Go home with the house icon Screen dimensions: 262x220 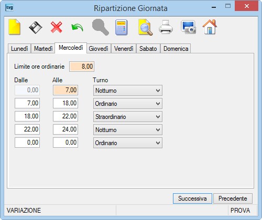click(x=210, y=27)
